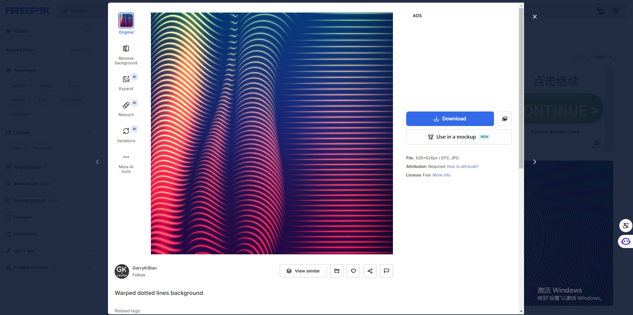Follow author GarryKillian

tap(139, 275)
